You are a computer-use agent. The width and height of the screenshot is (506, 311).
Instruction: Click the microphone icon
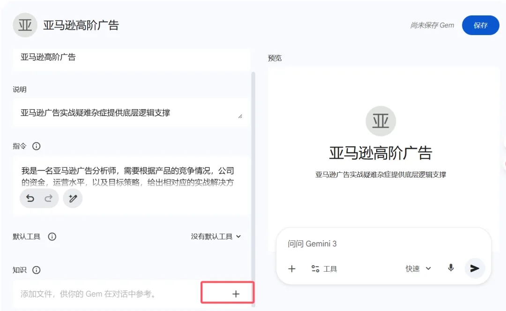[451, 268]
